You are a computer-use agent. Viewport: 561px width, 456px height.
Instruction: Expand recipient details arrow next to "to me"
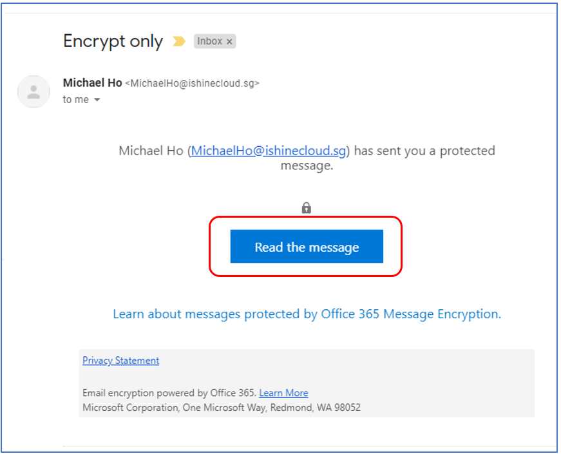[x=97, y=99]
